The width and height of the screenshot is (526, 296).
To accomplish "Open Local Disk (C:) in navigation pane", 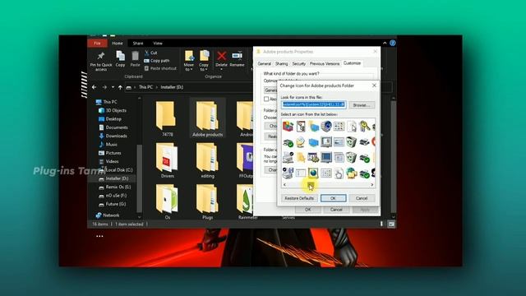I will click(x=115, y=170).
